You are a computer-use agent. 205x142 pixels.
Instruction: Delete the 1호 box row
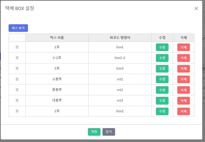coord(184,47)
